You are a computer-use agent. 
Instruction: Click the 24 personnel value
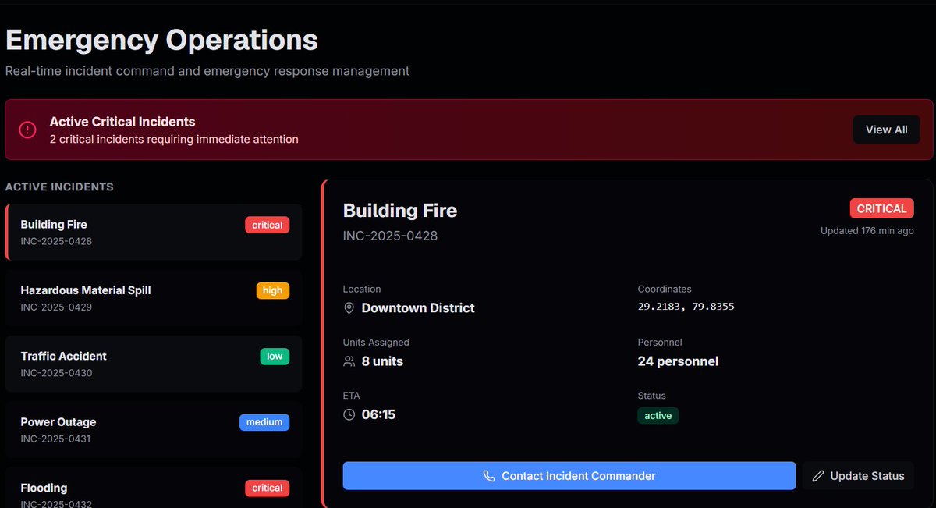[x=678, y=361]
